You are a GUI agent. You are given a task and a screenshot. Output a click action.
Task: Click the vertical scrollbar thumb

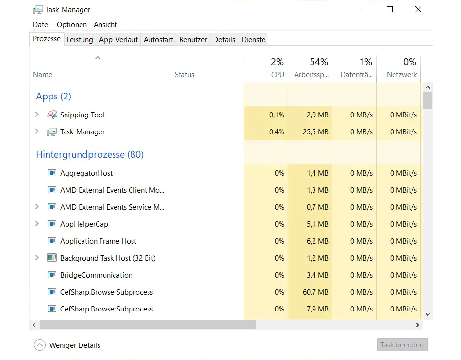[x=428, y=100]
